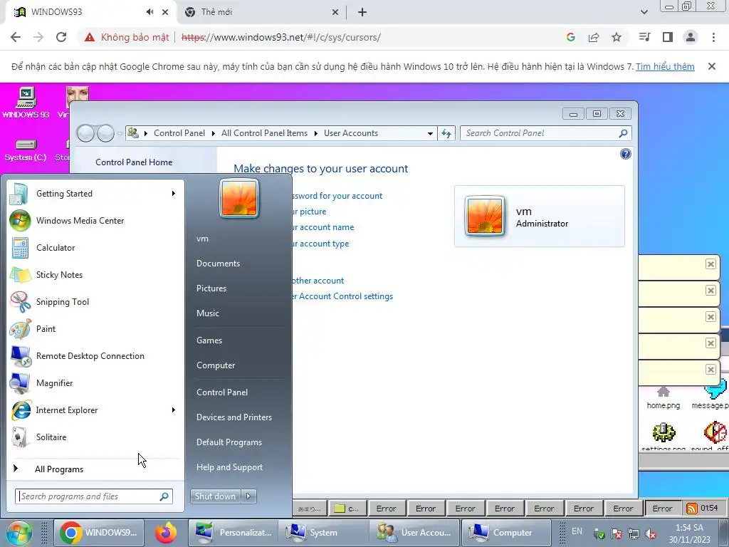Open Pictures from Start menu
729x547 pixels.
(x=211, y=288)
